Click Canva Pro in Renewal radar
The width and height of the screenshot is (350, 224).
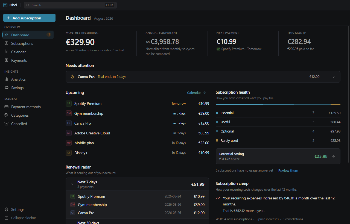(137, 213)
